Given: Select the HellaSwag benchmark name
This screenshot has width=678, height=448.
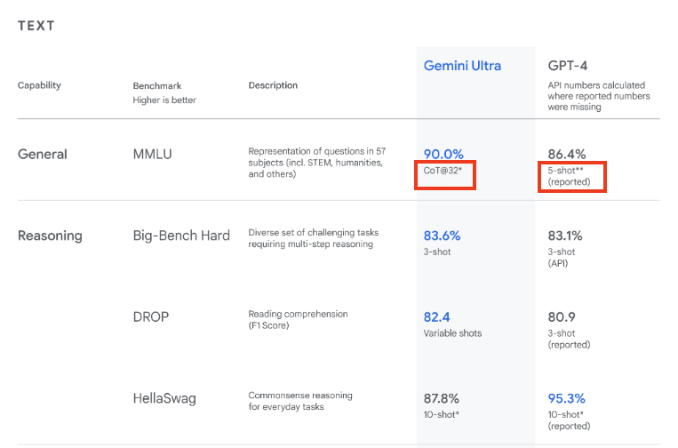Looking at the screenshot, I should tap(164, 398).
